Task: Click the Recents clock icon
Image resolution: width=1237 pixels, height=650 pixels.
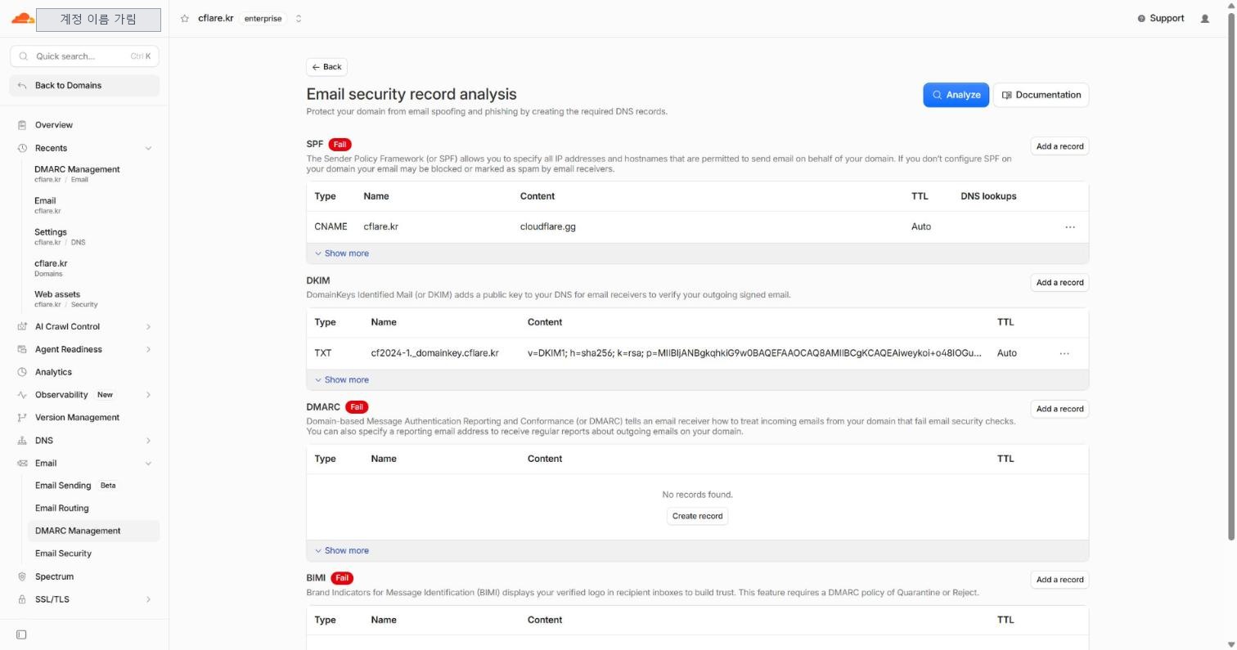Action: pyautogui.click(x=22, y=148)
